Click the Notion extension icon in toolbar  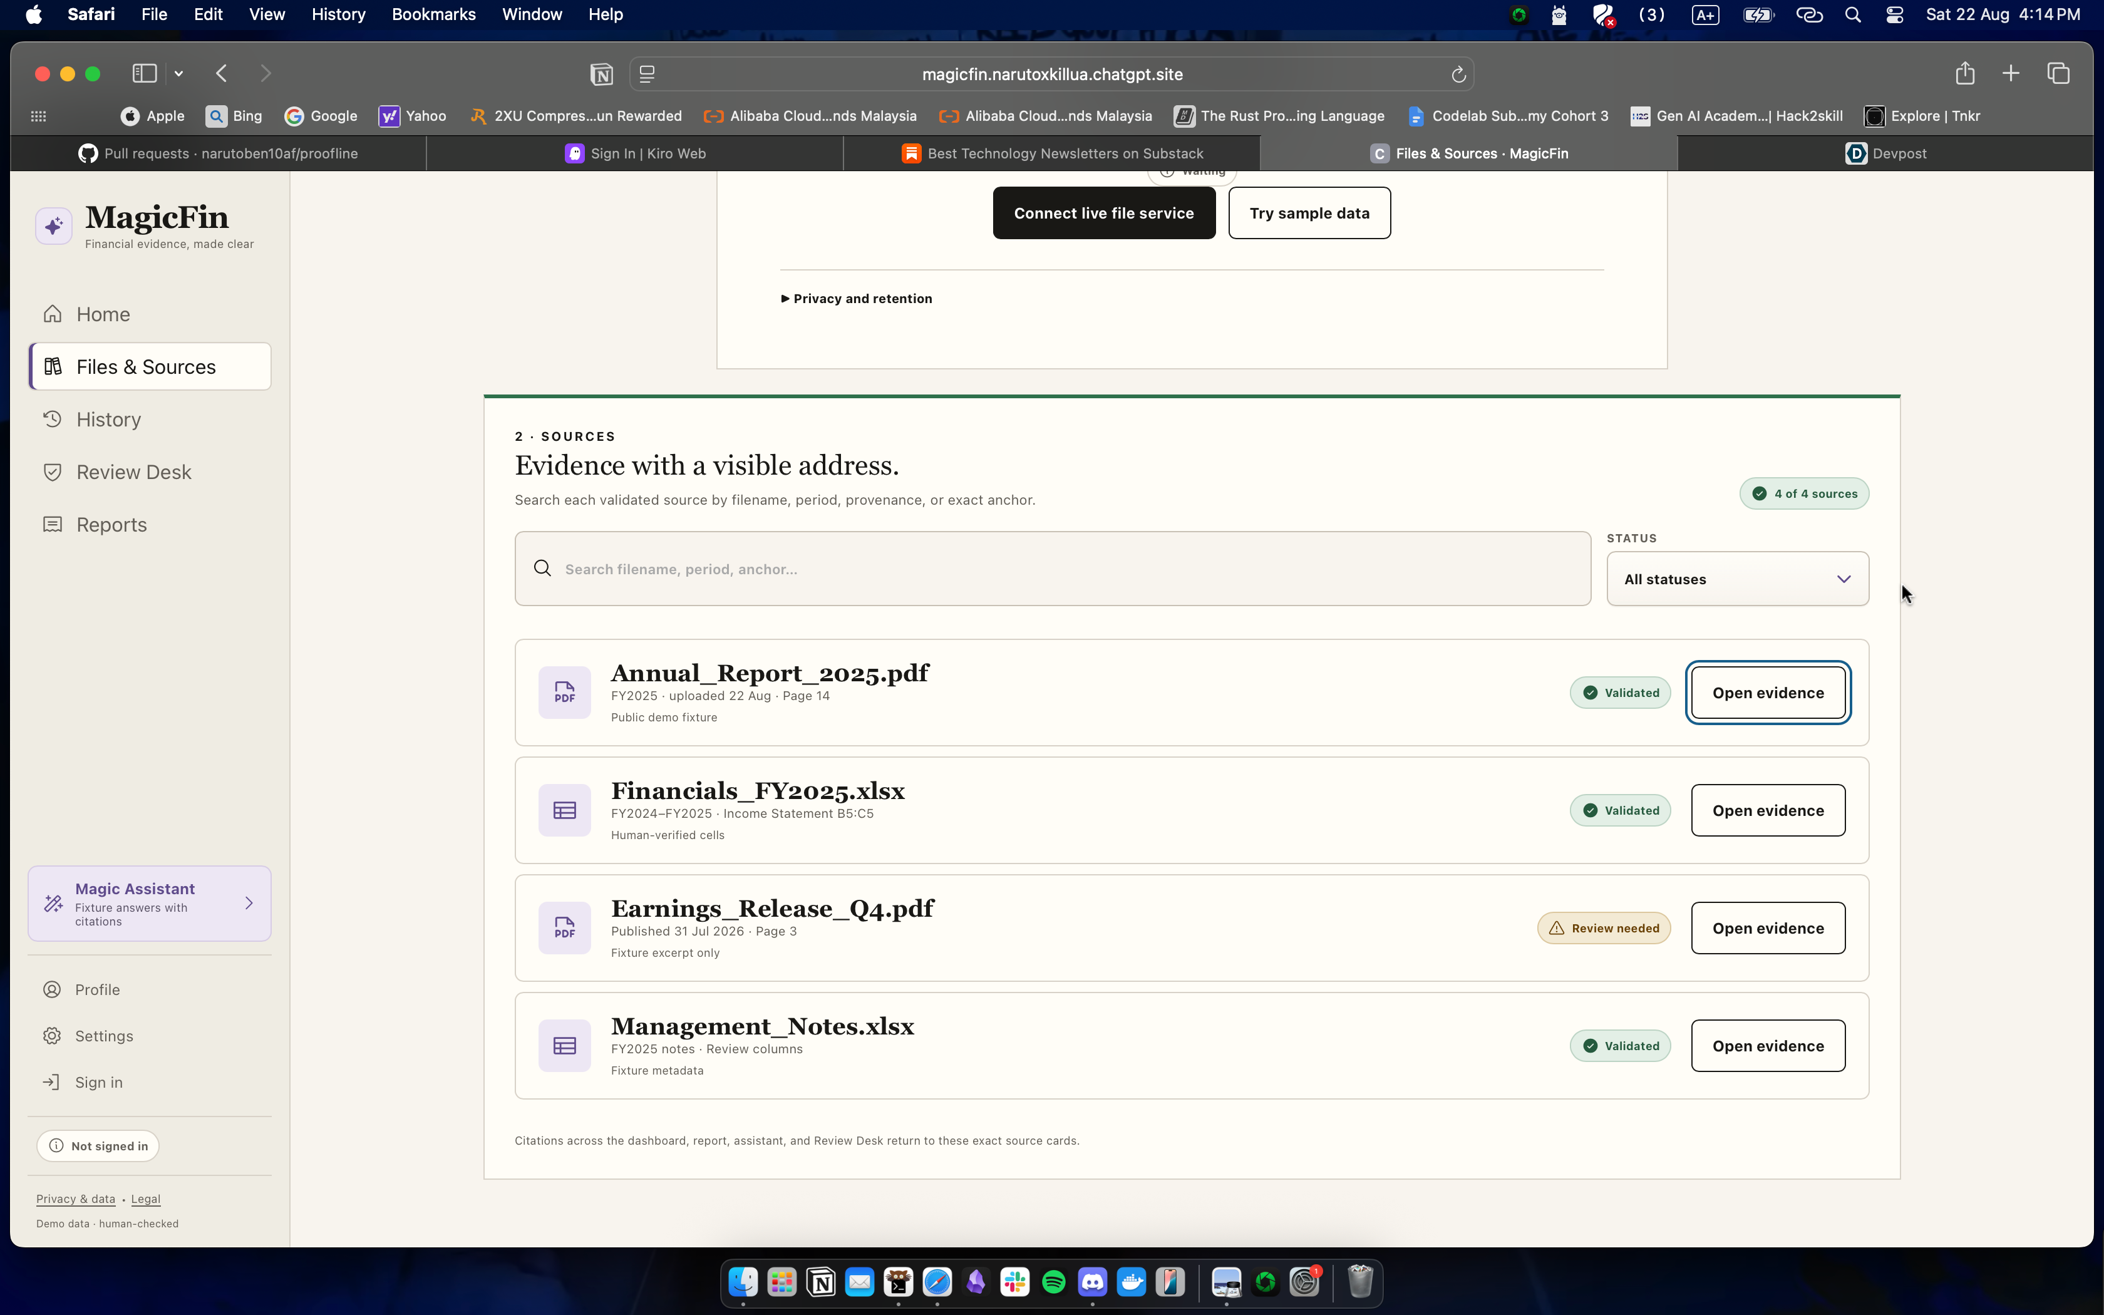point(601,74)
